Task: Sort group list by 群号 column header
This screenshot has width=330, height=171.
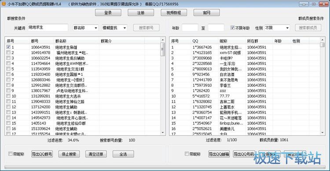Action: coord(41,41)
